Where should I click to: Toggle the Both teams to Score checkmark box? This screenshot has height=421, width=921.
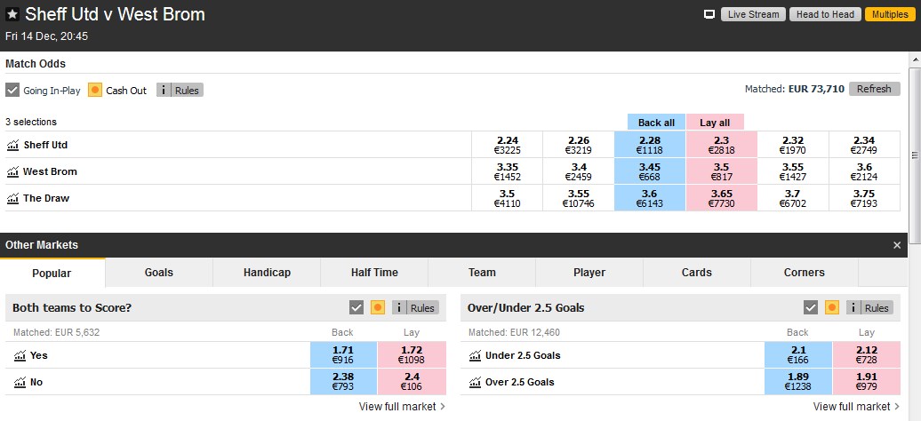pos(356,307)
